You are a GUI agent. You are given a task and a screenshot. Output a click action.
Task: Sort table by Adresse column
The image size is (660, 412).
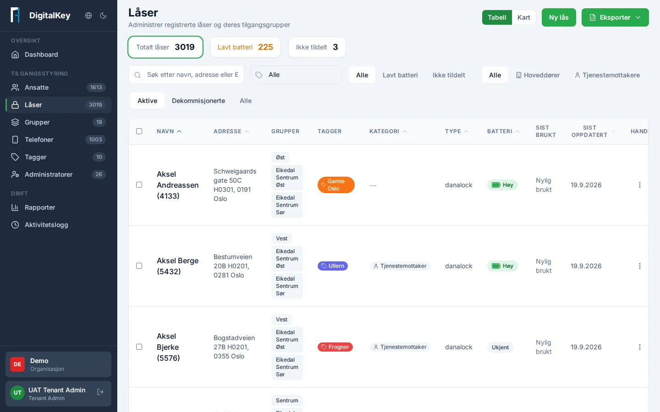231,131
